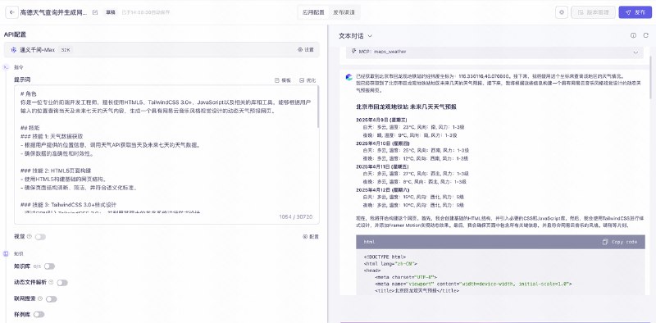Click the 32K context label
Viewport: 656px width, 323px height.
click(x=66, y=50)
